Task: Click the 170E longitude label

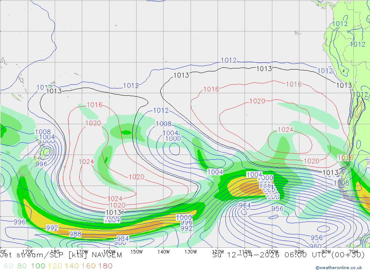Action: pyautogui.click(x=28, y=252)
